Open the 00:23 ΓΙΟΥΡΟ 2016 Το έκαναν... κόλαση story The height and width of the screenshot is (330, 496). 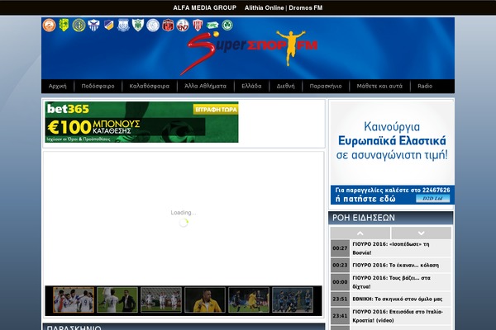point(391,266)
